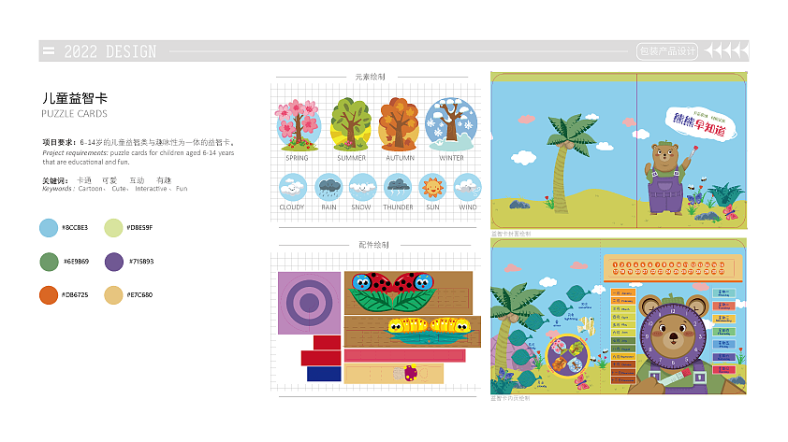Click the Rain weather icon

328,187
